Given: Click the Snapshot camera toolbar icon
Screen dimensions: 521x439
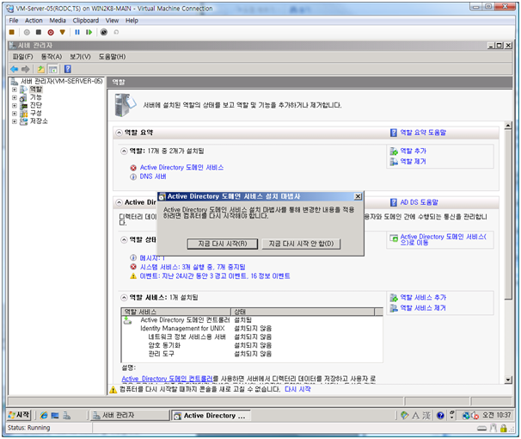Looking at the screenshot, I should coord(104,32).
